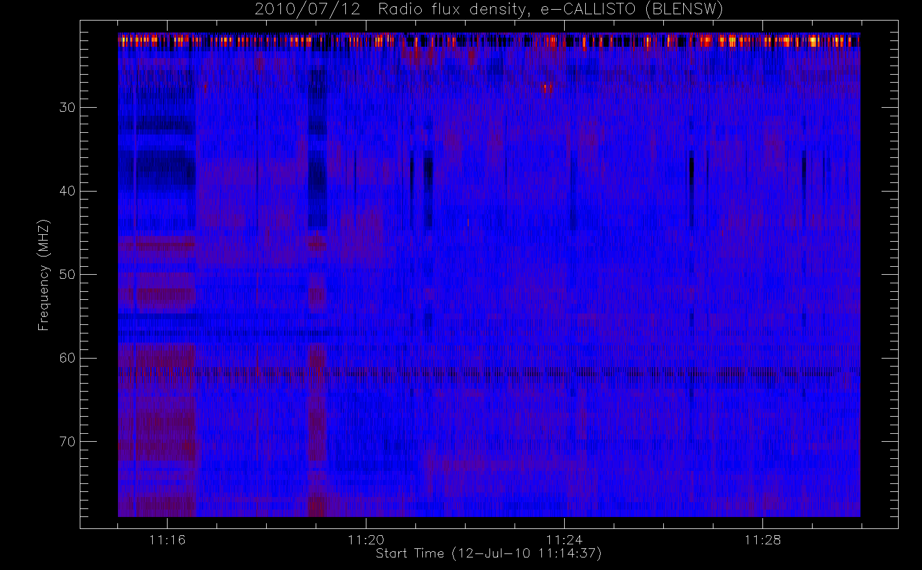Click the 11:28 time tick label

tap(762, 539)
